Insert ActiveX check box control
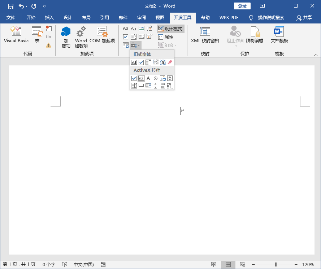 (x=134, y=78)
